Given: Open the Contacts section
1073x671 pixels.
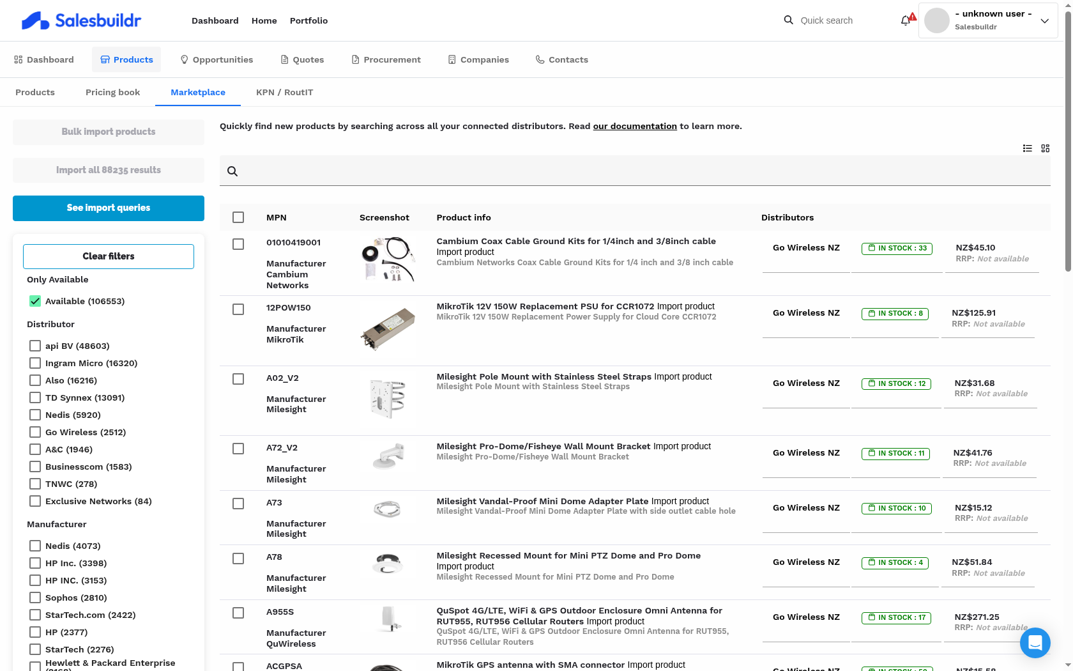Looking at the screenshot, I should [562, 59].
